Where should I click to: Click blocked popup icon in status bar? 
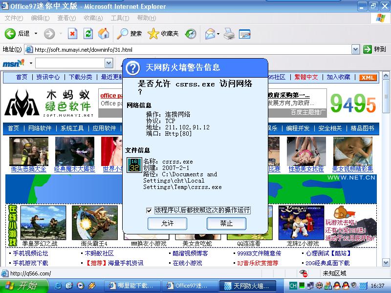303,273
